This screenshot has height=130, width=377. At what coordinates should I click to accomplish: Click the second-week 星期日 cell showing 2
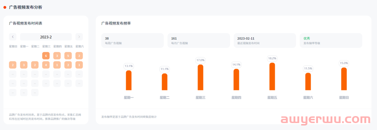[13, 65]
